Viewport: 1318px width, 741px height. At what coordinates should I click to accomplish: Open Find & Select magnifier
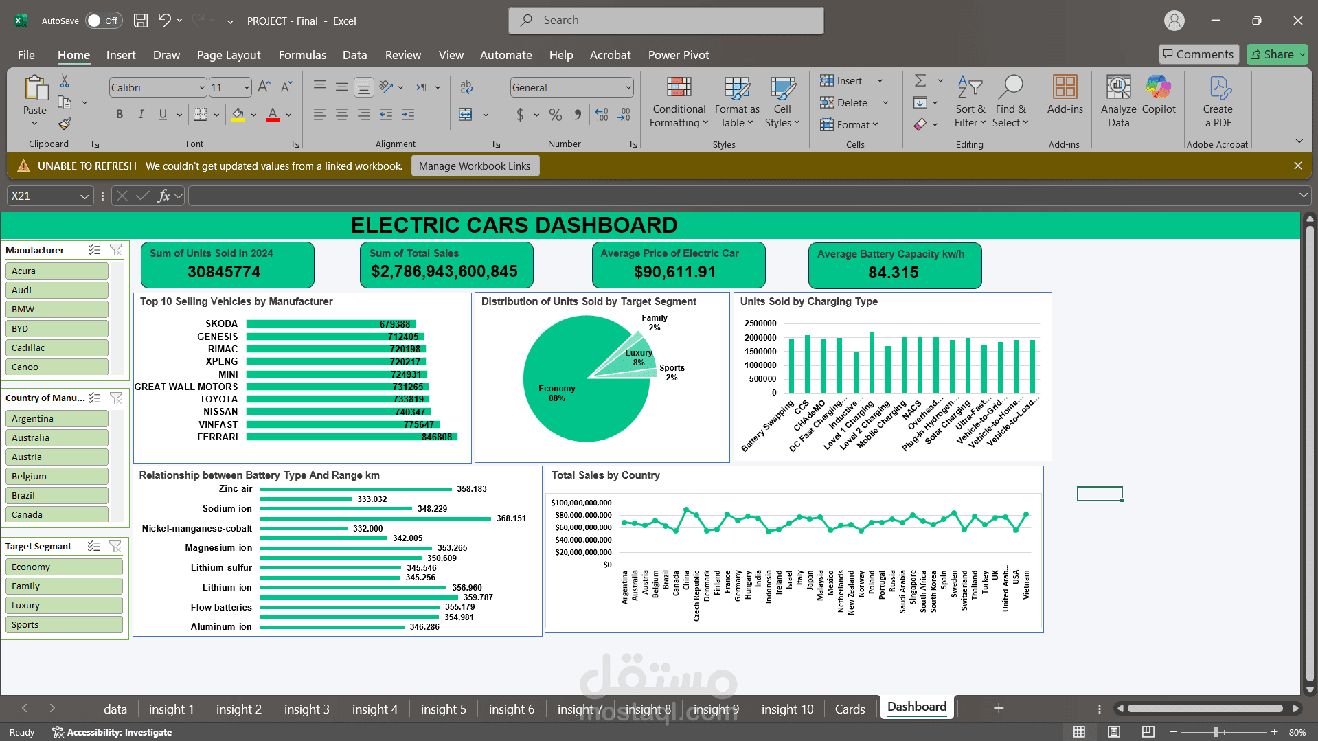click(x=1011, y=102)
